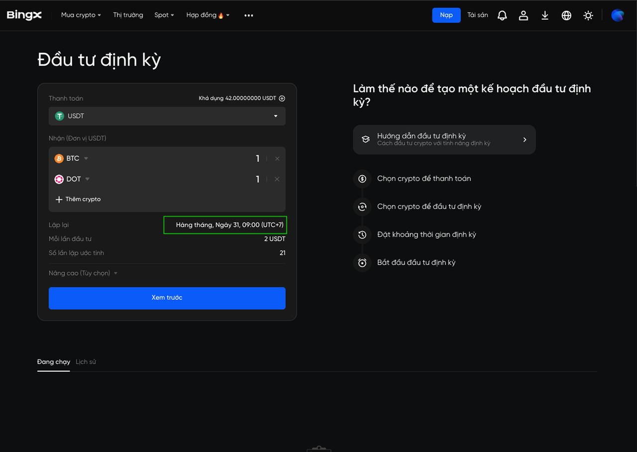This screenshot has width=637, height=452.
Task: Open the user account profile icon
Action: click(x=523, y=15)
